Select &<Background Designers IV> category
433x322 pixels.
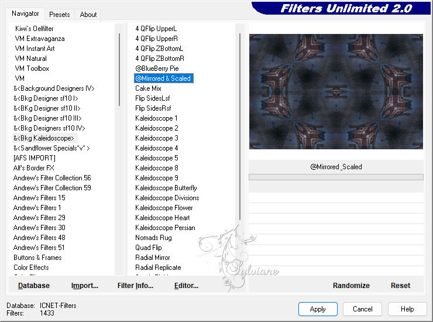pyautogui.click(x=54, y=88)
